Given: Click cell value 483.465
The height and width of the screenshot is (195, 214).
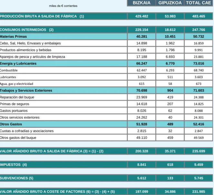Looking at the screenshot, I should coord(199,16).
